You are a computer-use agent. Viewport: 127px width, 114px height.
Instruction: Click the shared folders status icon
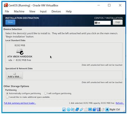click(86, 110)
